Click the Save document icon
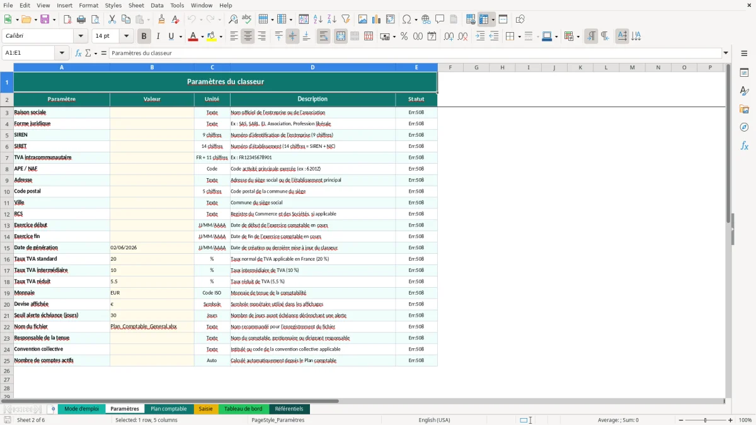 coord(46,20)
